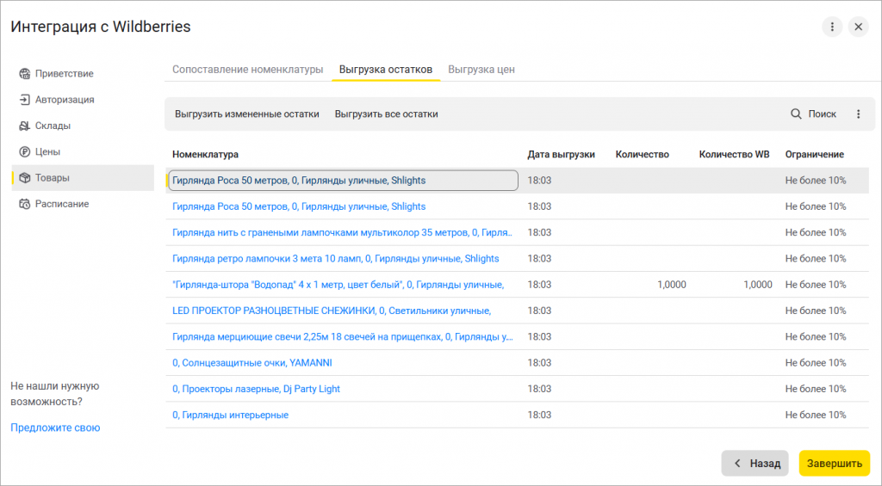Open Гирлянда нить с гранеными лампочками link
The image size is (882, 486).
click(x=342, y=232)
